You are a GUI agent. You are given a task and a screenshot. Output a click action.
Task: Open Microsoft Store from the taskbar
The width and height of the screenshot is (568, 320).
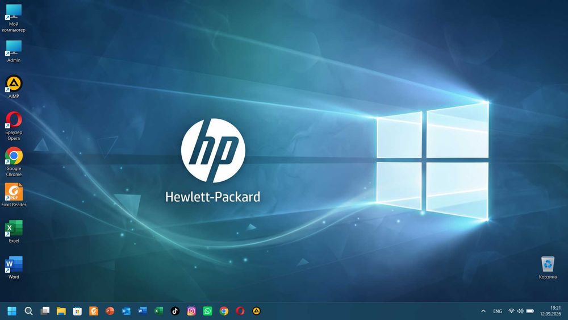[x=77, y=311]
